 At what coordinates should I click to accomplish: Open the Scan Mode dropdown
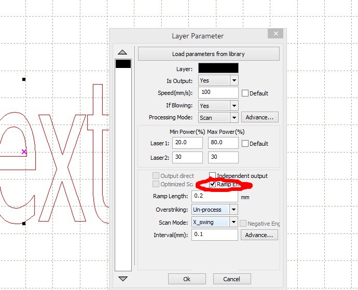pos(234,222)
